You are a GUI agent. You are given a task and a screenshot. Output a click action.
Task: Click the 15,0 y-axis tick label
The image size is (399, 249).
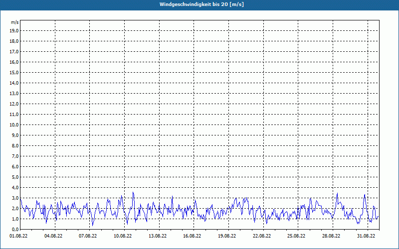coord(14,72)
